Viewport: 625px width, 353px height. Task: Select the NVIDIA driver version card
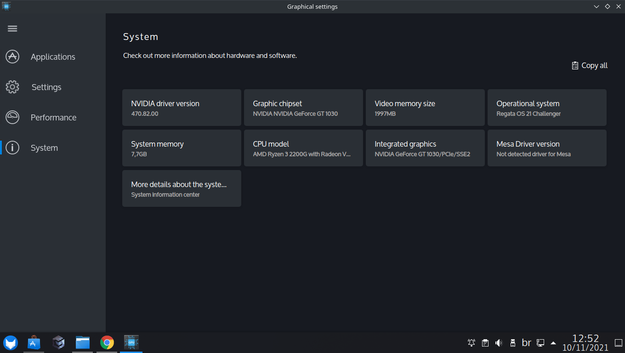(x=182, y=108)
